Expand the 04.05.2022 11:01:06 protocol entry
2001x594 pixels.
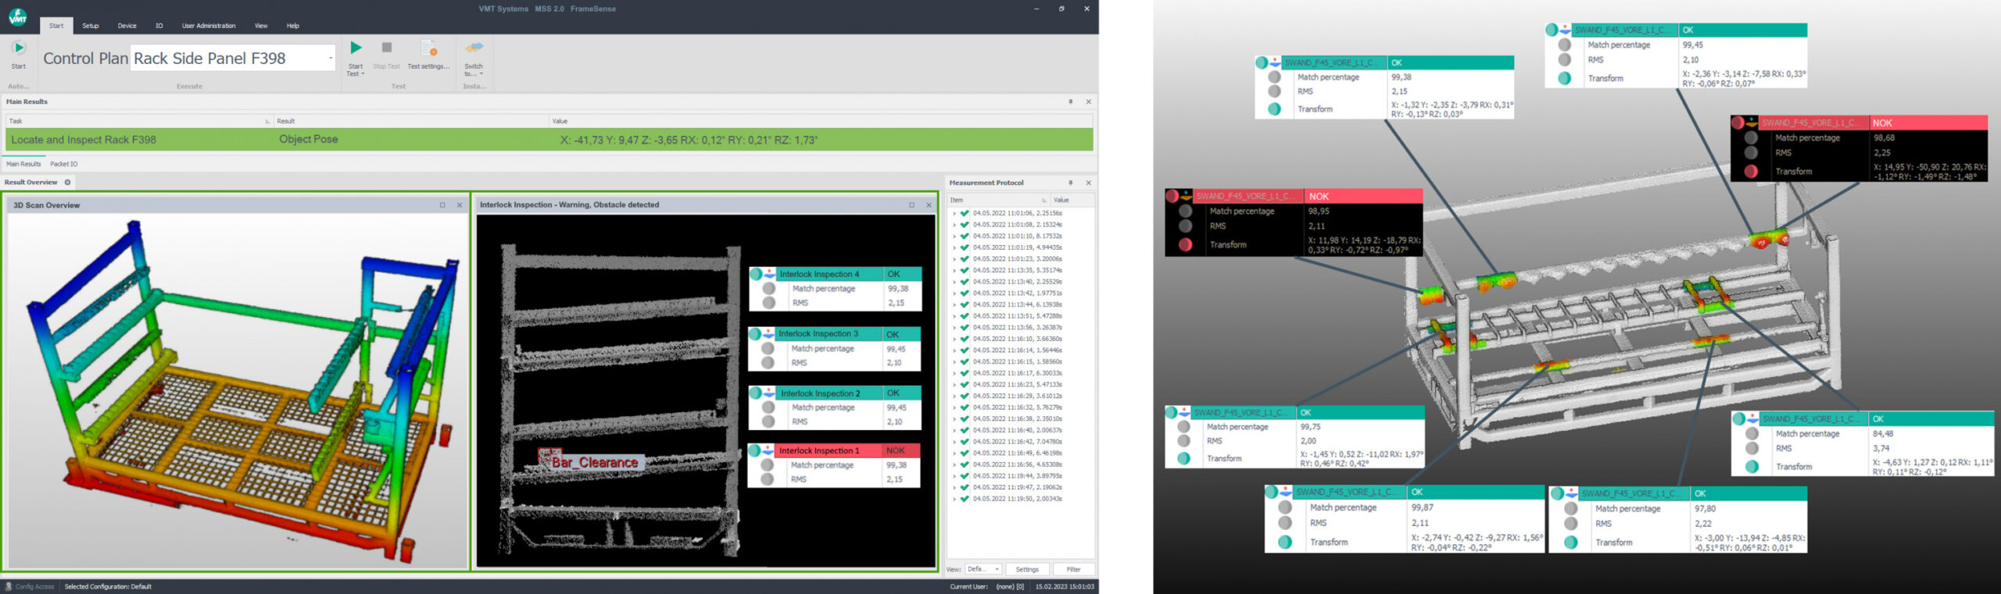point(954,213)
